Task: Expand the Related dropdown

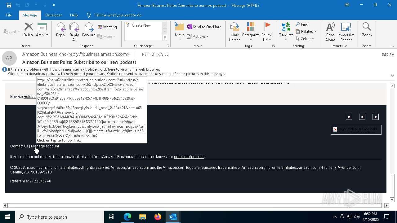Action: (x=306, y=32)
